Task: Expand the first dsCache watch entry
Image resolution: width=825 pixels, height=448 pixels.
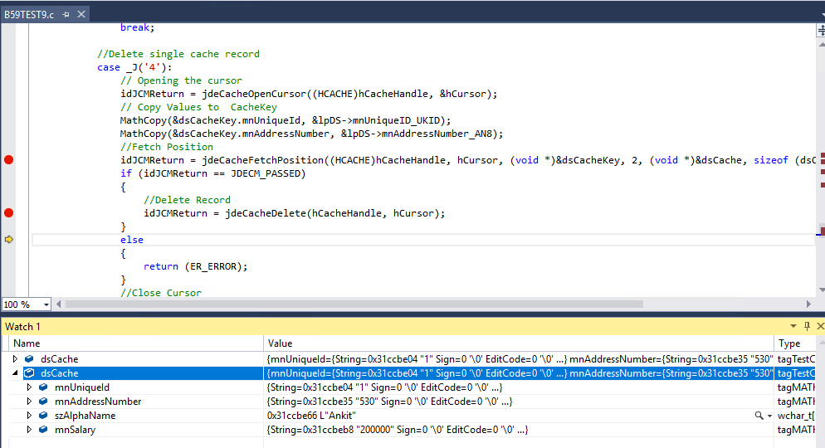Action: tap(15, 359)
